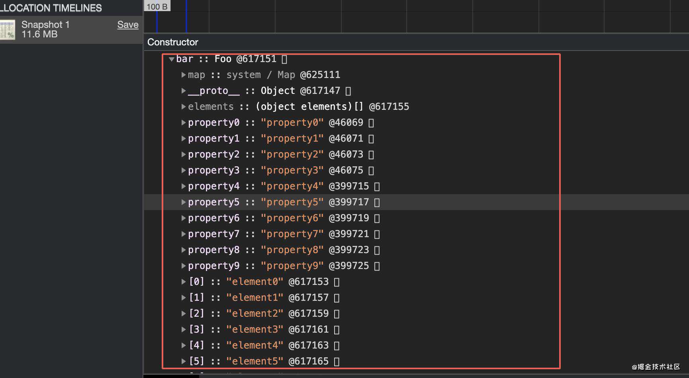Image resolution: width=689 pixels, height=378 pixels.
Task: Expand the property2 row arrow
Action: tap(184, 154)
